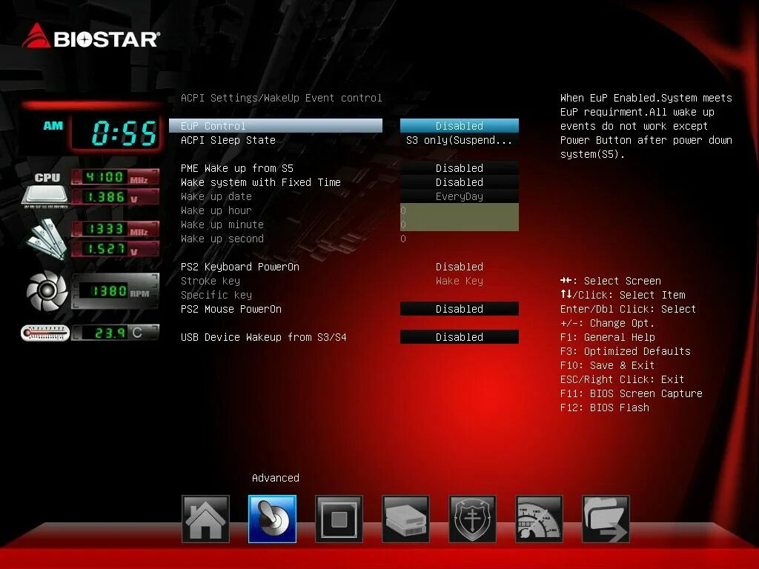Click the Stroke key label
This screenshot has width=759, height=569.
click(x=210, y=281)
